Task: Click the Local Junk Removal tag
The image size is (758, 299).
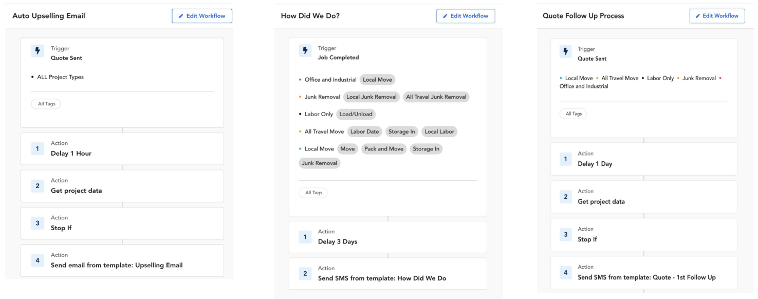Action: click(x=371, y=97)
